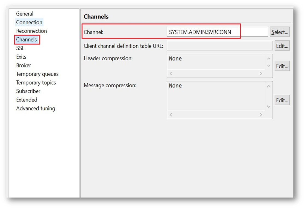Open the Temporary topics page
The height and width of the screenshot is (209, 305).
pos(36,83)
